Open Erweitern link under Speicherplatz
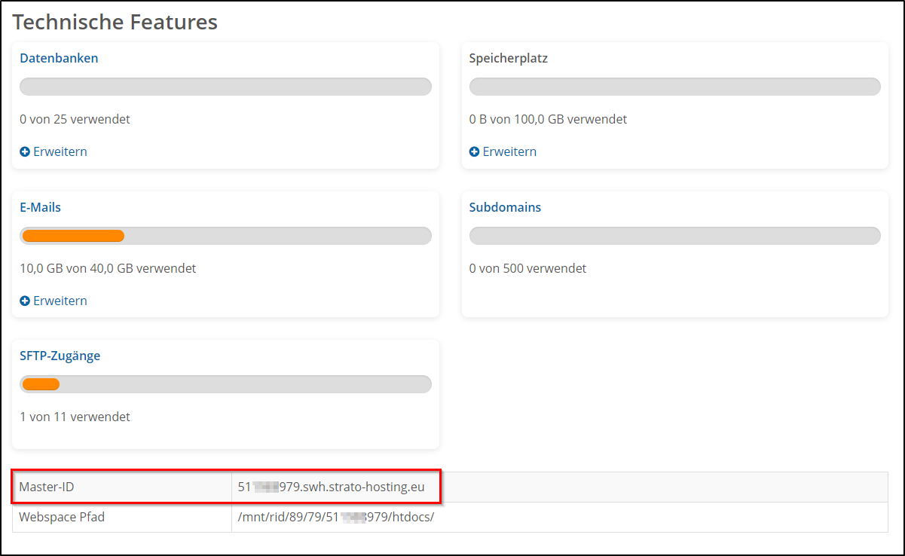Screen dimensions: 905x556 [x=509, y=152]
